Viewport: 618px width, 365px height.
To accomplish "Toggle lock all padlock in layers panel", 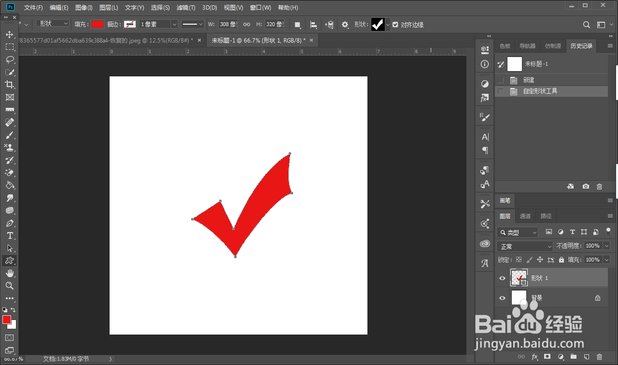I will coord(561,260).
